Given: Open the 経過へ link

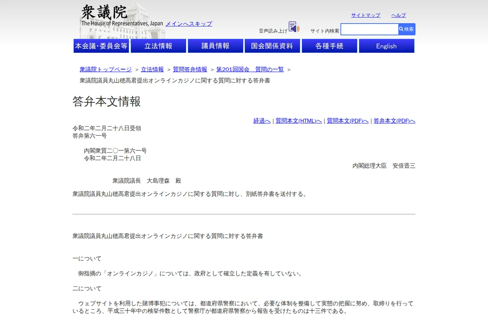Looking at the screenshot, I should point(262,121).
